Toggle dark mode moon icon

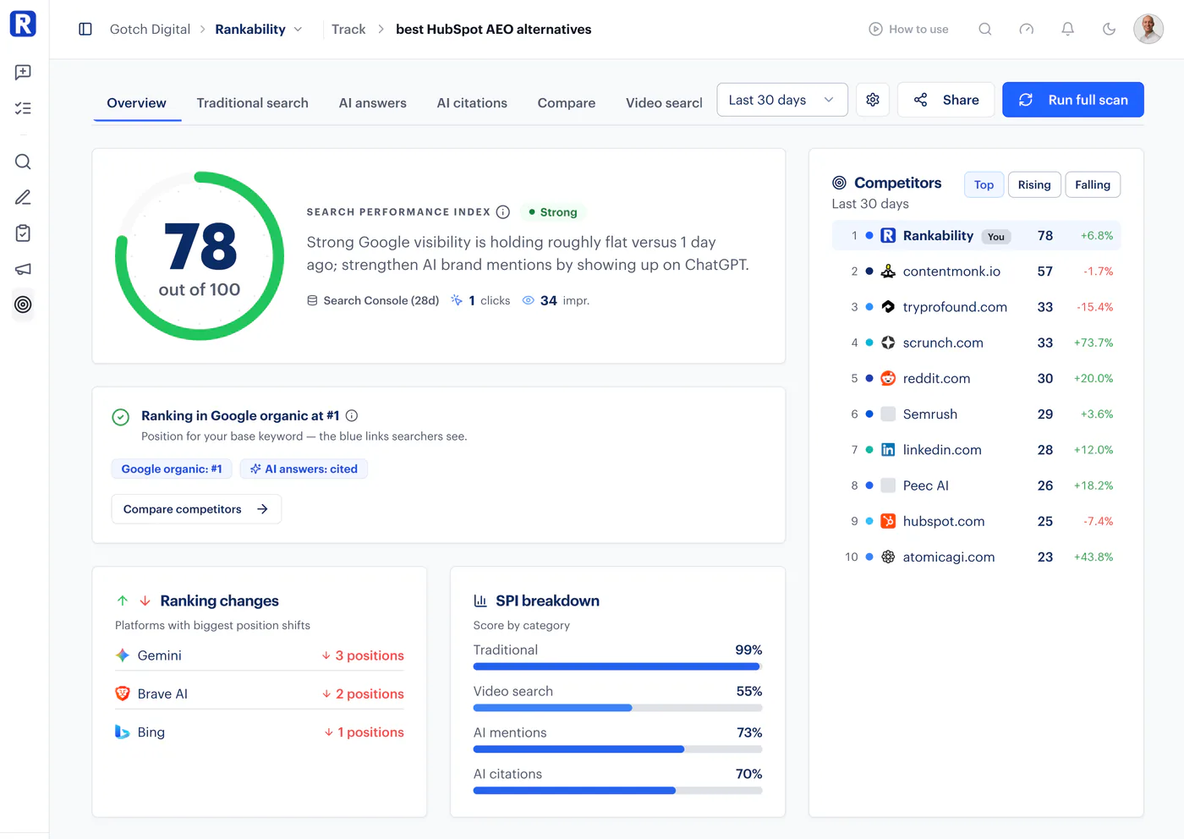[1110, 29]
